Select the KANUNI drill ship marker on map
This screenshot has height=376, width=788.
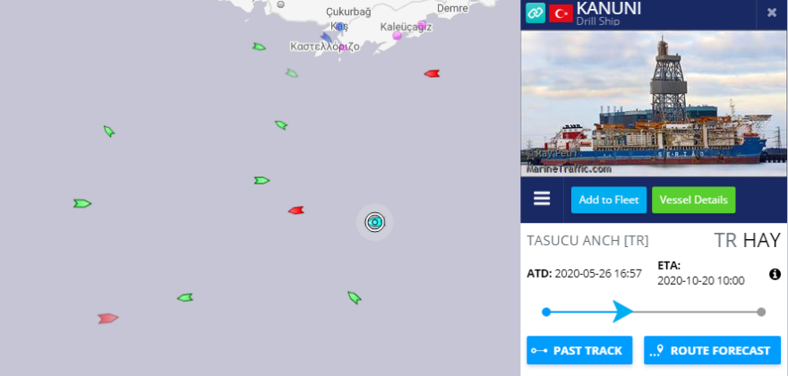point(375,222)
